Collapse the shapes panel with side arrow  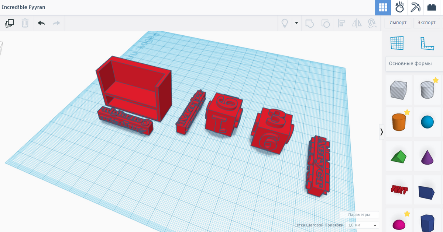(382, 131)
